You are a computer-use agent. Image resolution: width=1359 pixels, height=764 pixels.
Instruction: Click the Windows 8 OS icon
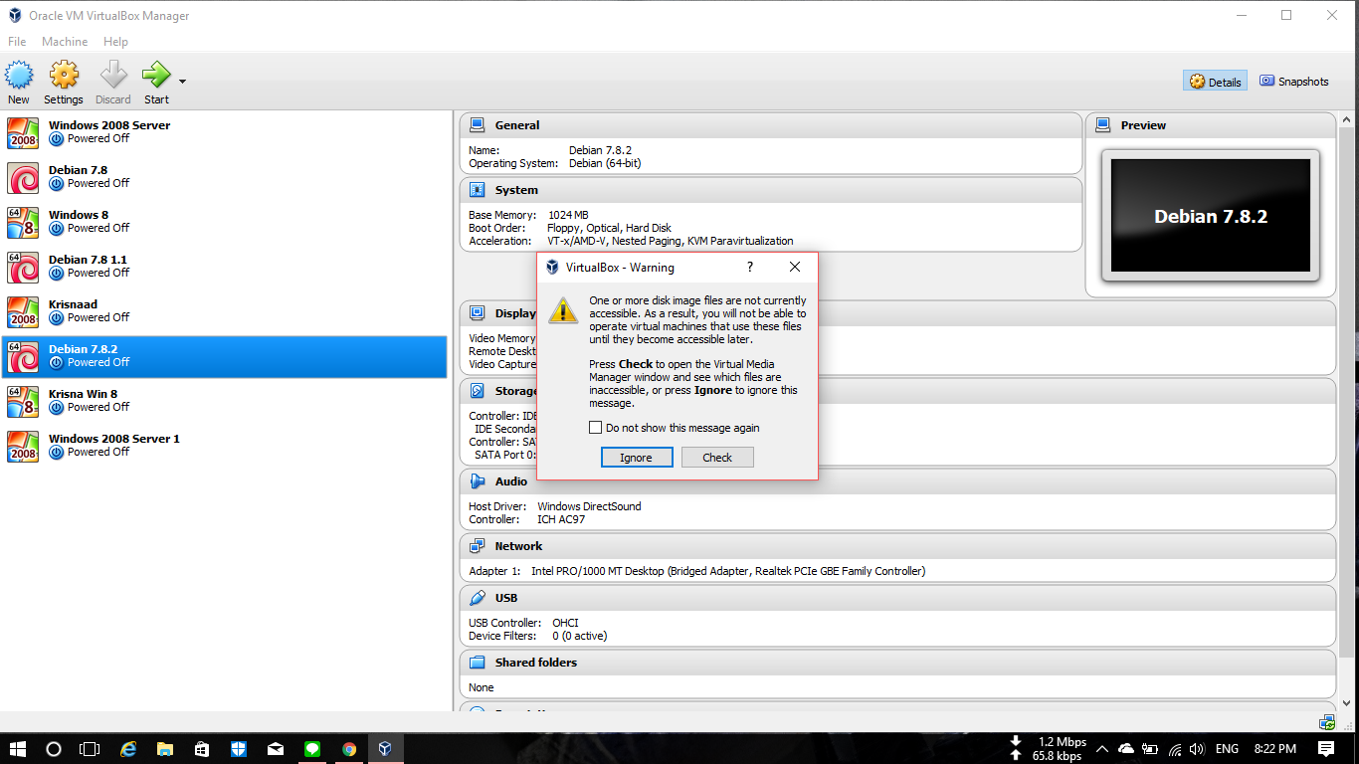(x=23, y=222)
